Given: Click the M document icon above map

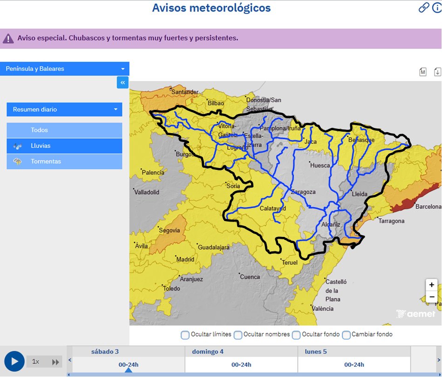Looking at the screenshot, I should coord(422,72).
